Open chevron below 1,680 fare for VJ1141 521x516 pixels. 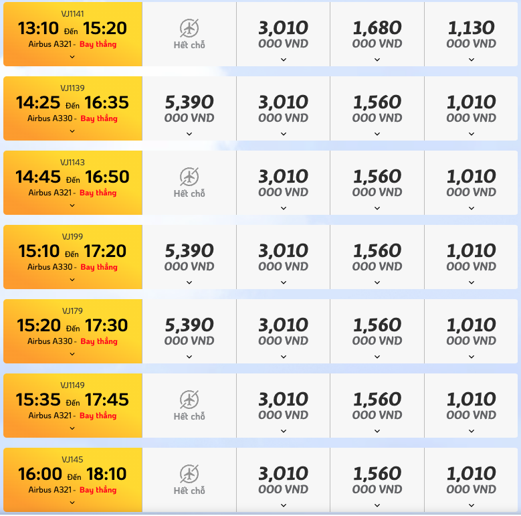[x=377, y=60]
